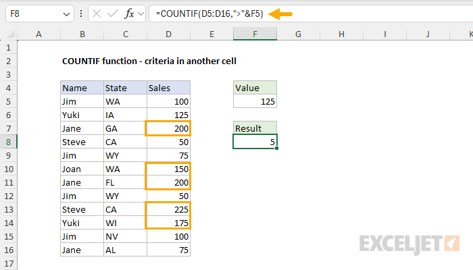Click Joan's name cell
The height and width of the screenshot is (270, 473).
[82, 169]
